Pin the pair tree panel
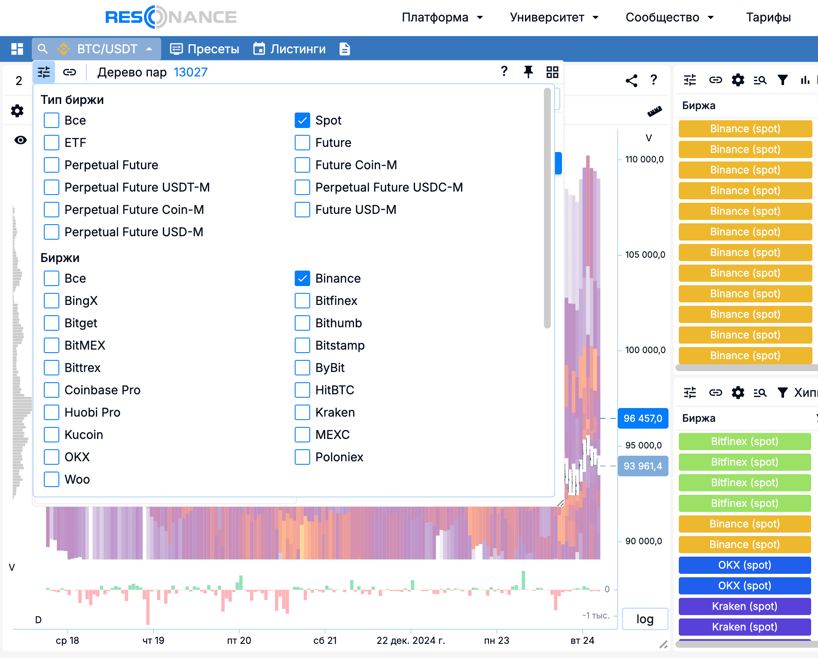818x658 pixels. tap(528, 72)
